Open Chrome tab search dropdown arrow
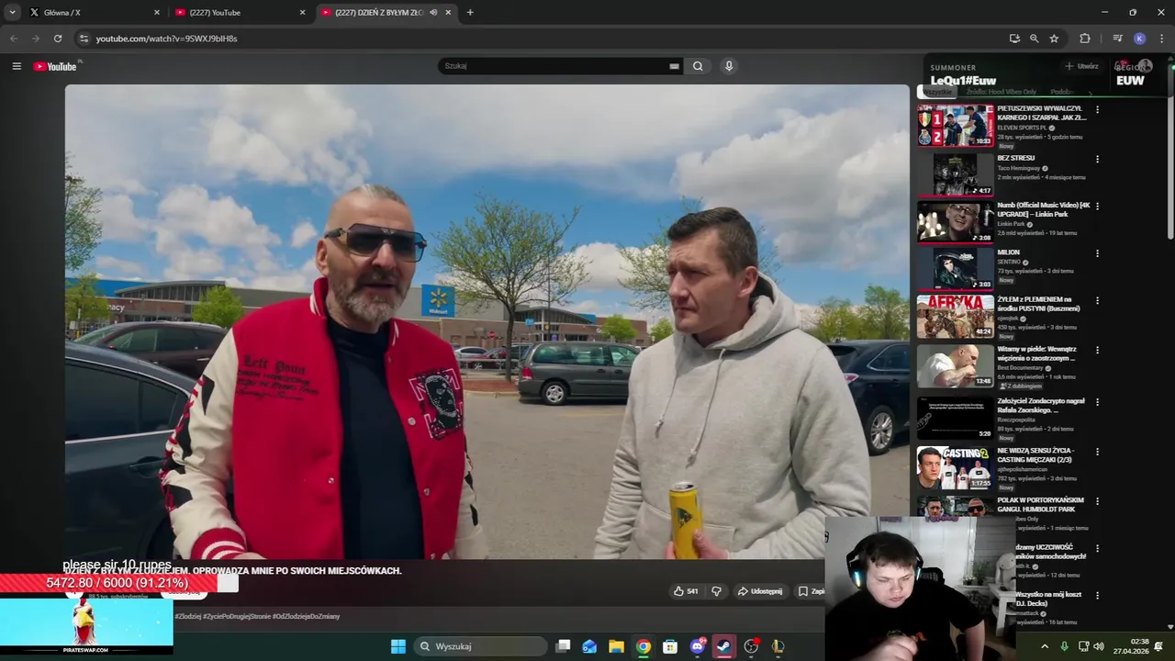1175x661 pixels. (x=13, y=12)
